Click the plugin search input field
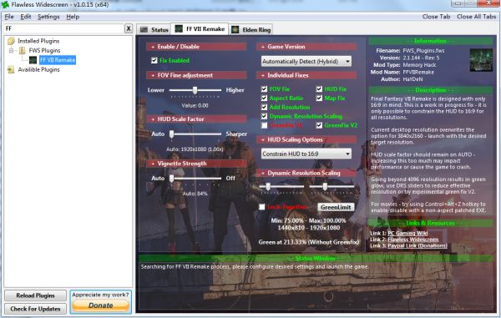Screen dimensions: 501x318 pos(64,28)
